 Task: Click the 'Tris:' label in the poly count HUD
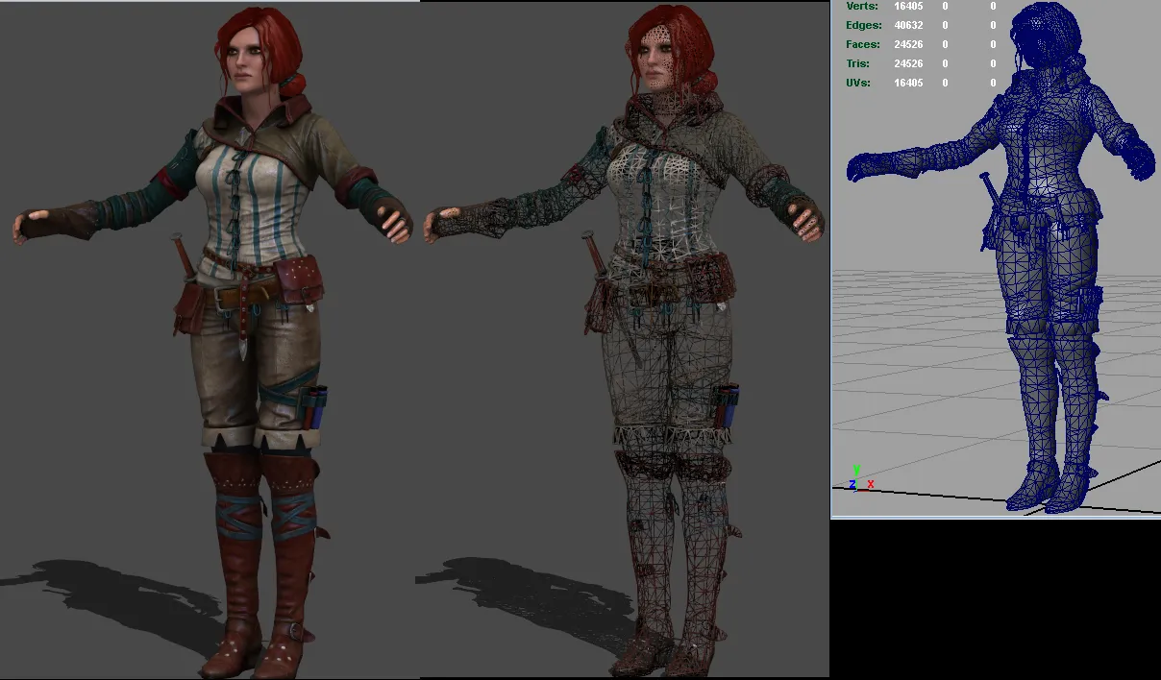(x=858, y=64)
